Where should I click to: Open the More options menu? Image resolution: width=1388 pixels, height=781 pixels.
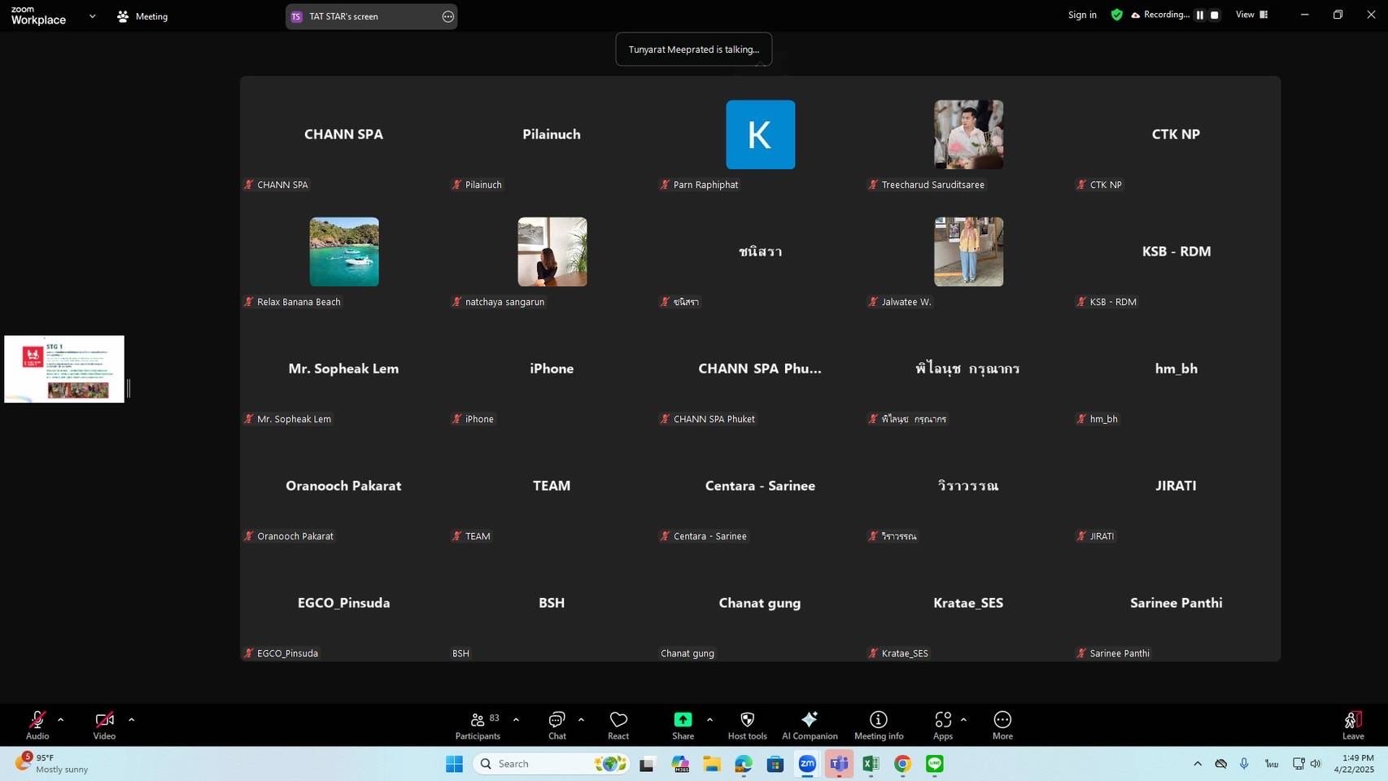coord(1002,726)
